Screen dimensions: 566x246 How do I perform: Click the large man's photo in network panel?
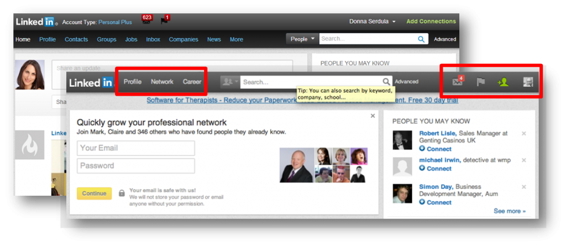[x=297, y=165]
